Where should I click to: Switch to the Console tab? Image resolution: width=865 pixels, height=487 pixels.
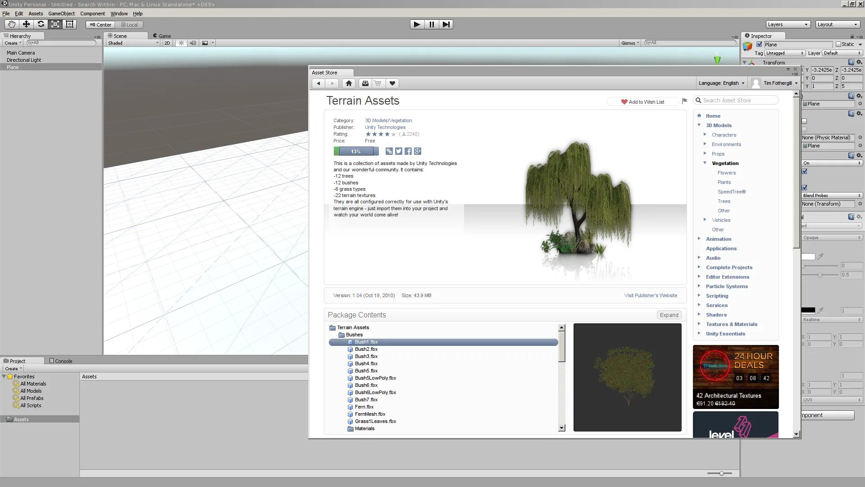[x=61, y=361]
